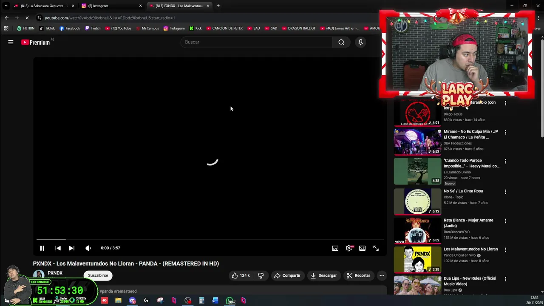This screenshot has width=544, height=306.
Task: Go to YouTube Premium home logo
Action: (x=36, y=42)
